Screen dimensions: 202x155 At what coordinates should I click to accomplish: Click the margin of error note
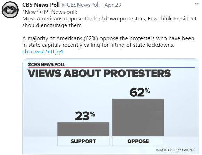(x=175, y=150)
